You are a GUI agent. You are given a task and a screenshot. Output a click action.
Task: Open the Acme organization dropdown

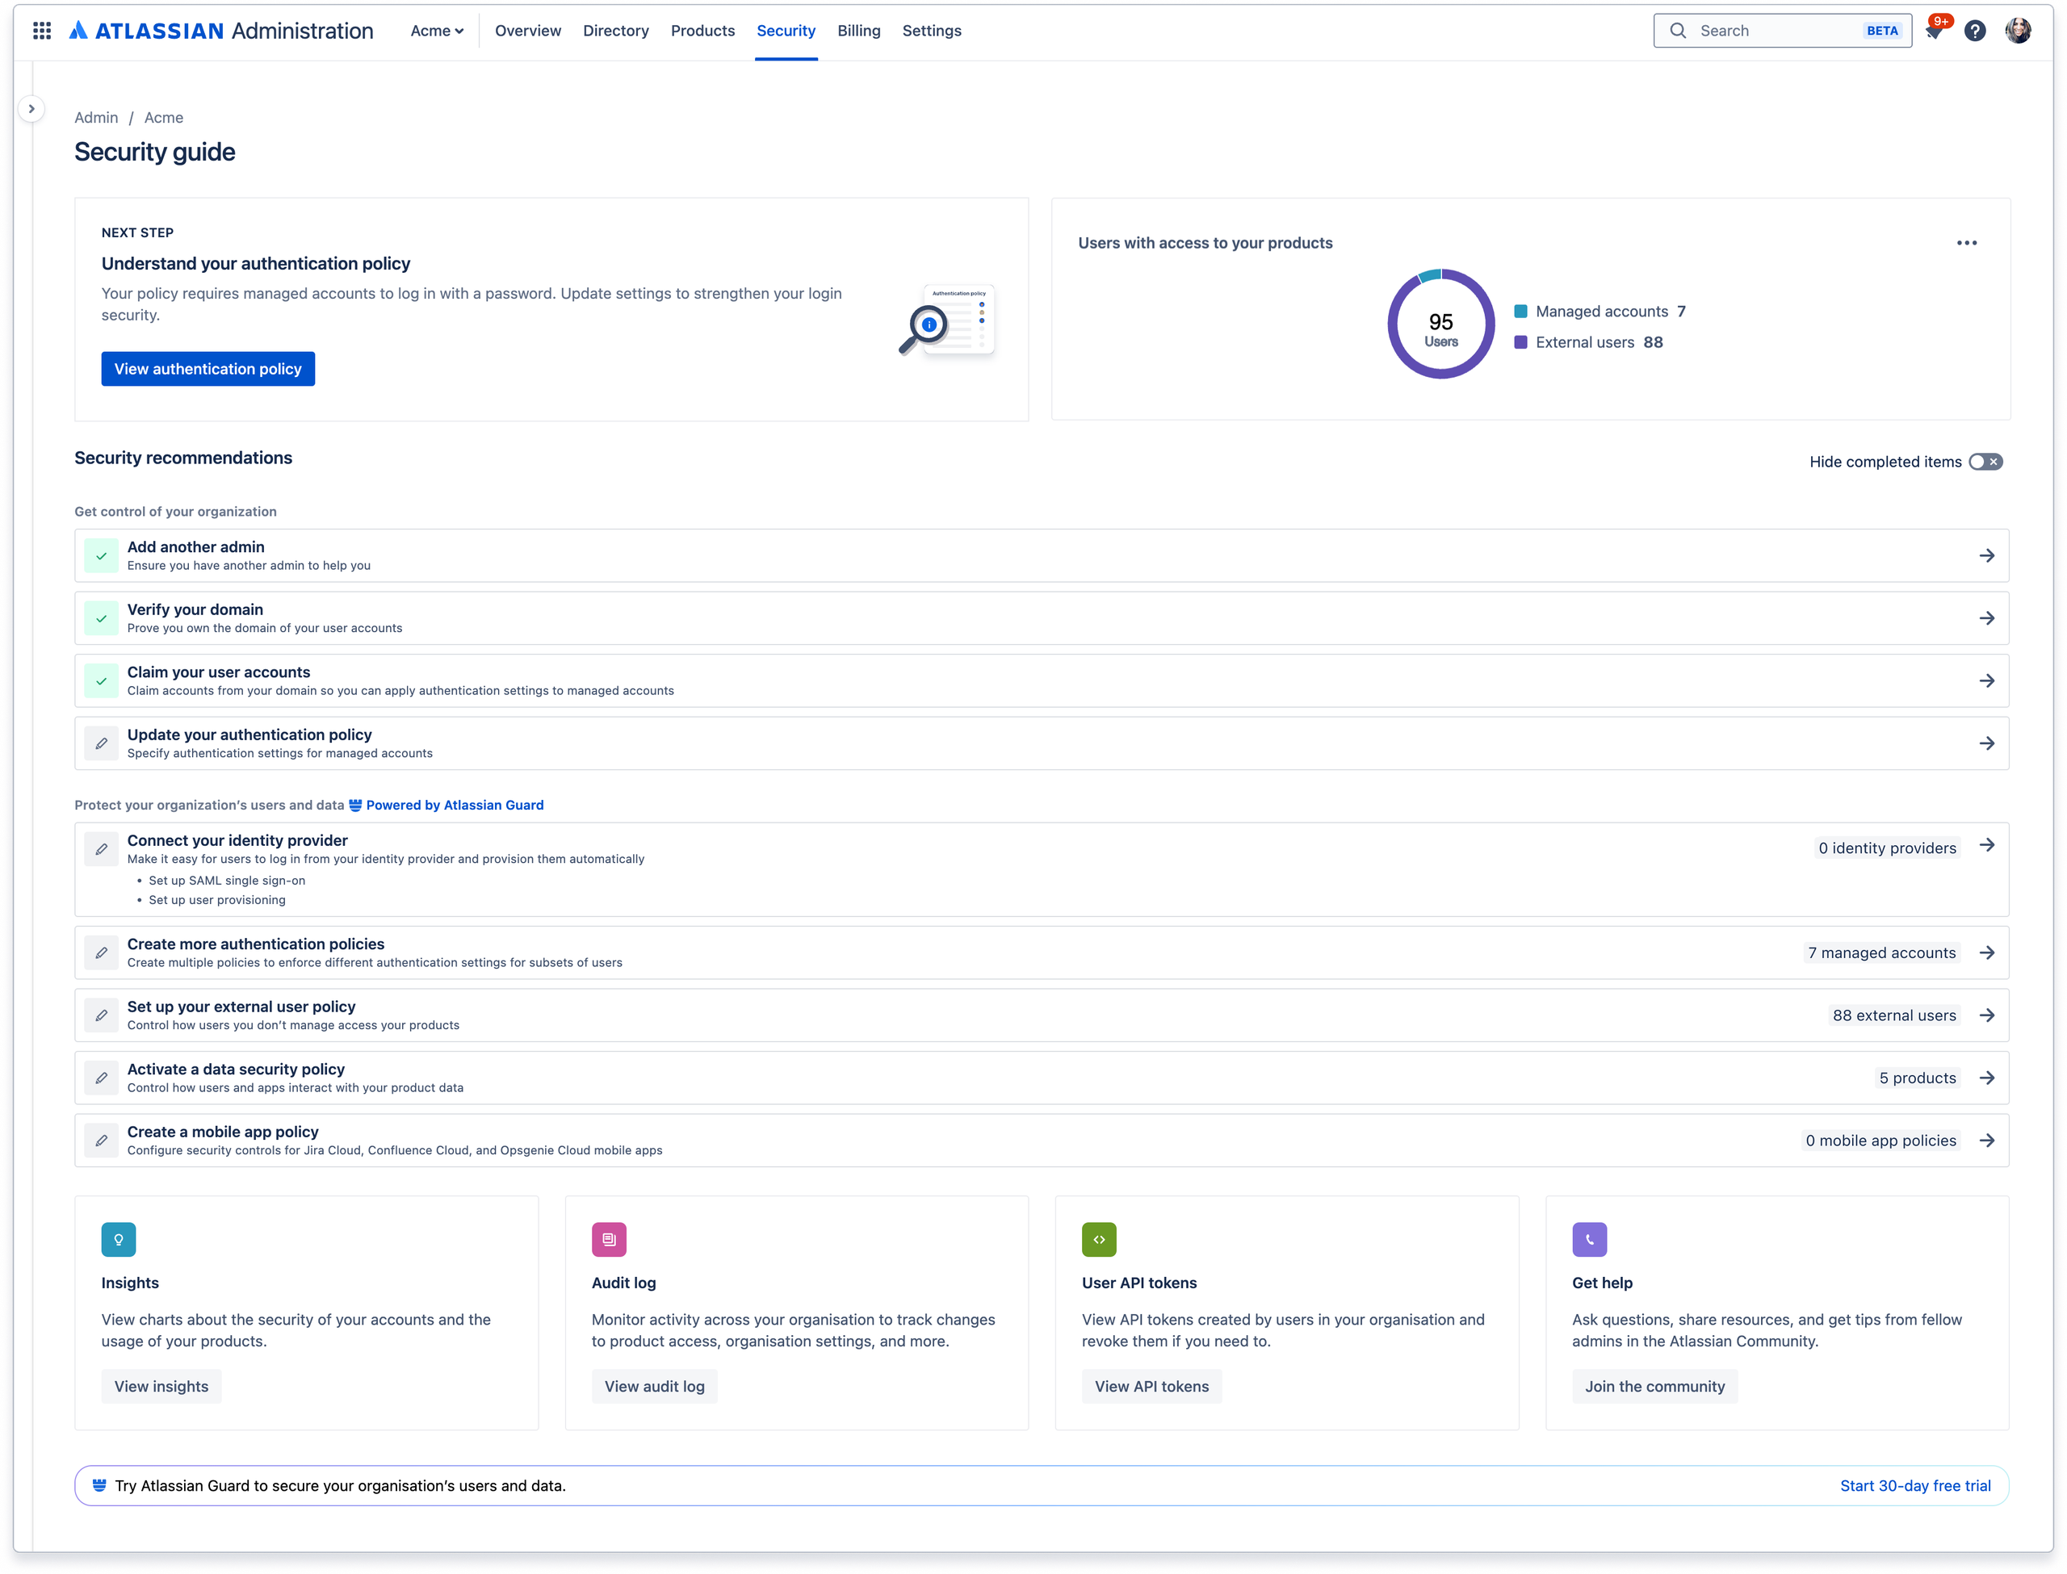437,30
